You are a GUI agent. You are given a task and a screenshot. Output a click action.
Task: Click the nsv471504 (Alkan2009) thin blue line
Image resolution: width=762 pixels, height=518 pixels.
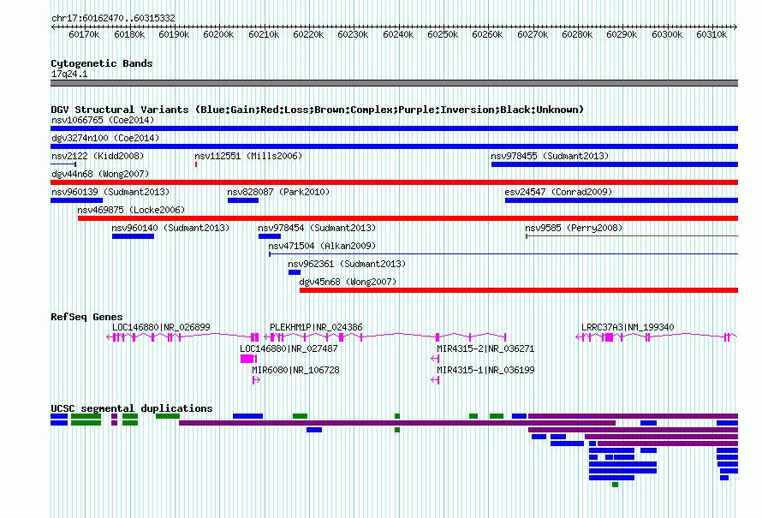tap(503, 254)
